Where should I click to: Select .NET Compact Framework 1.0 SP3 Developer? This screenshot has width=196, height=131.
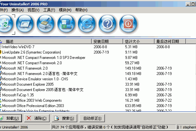[x=44, y=58]
